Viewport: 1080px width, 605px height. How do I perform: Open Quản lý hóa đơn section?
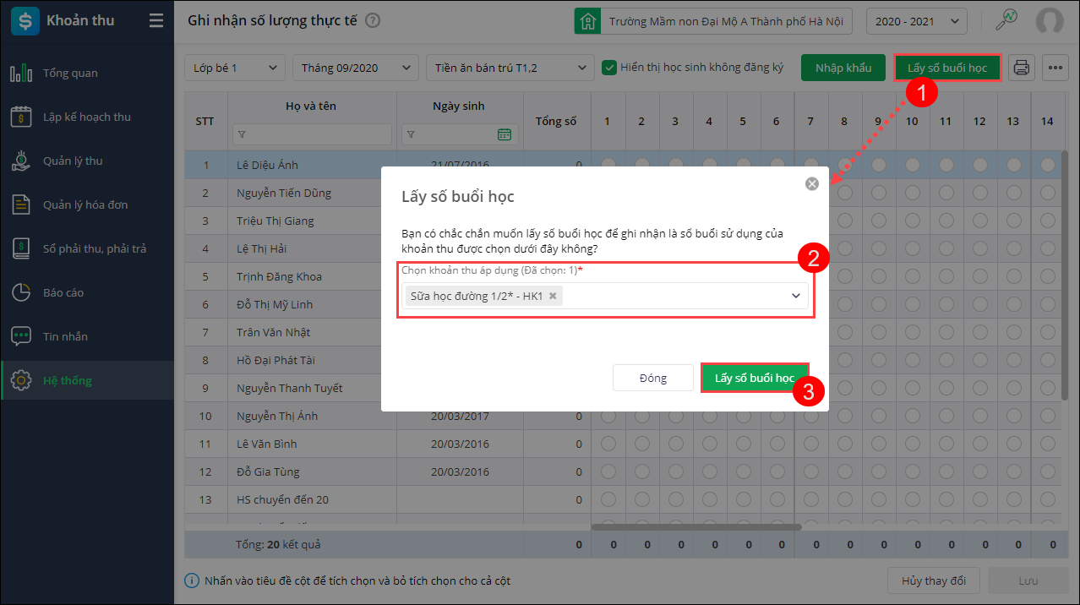point(85,204)
